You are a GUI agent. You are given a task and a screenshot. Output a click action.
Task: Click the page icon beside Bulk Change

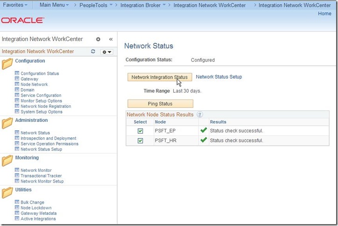click(17, 202)
